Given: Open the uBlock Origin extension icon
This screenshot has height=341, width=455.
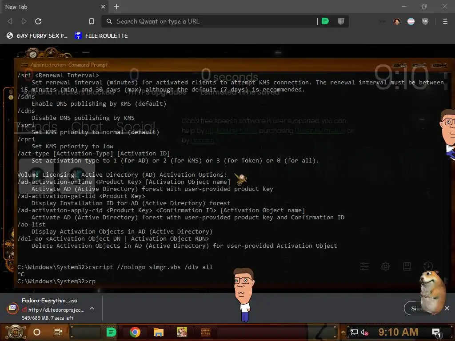Looking at the screenshot, I should coord(425,21).
